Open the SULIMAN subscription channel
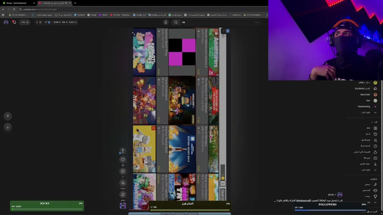This screenshot has width=383, height=215. click(366, 89)
